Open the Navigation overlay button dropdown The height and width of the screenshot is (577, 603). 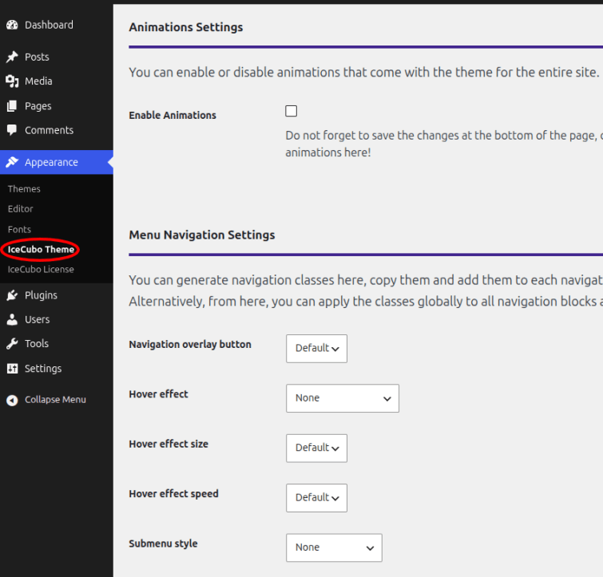click(316, 349)
